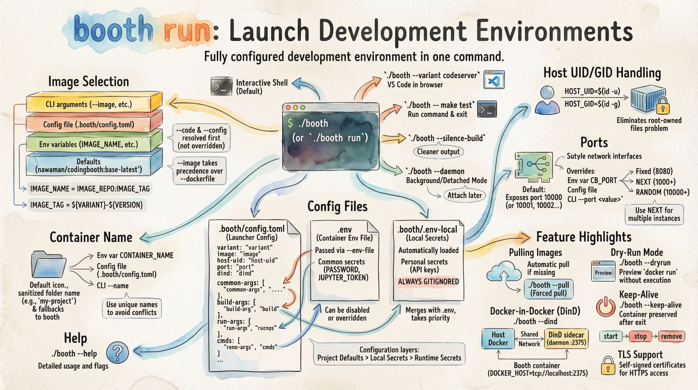Screen dimensions: 698x390
Task: Click the 'Use NEXT for multiple instances' note
Action: [x=654, y=214]
